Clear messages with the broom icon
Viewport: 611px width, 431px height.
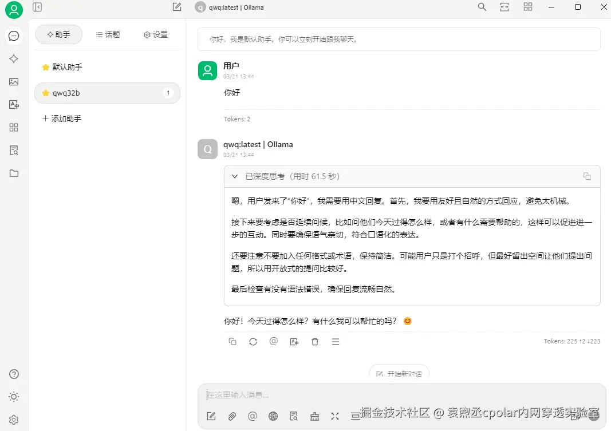(314, 416)
